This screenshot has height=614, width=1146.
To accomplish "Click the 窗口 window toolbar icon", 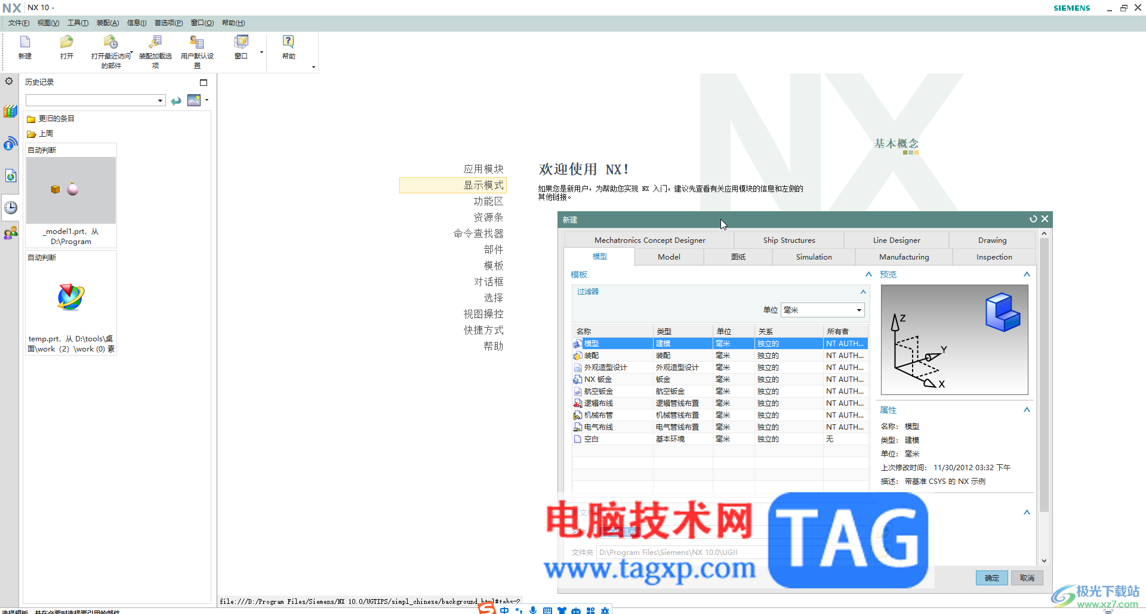I will point(241,42).
